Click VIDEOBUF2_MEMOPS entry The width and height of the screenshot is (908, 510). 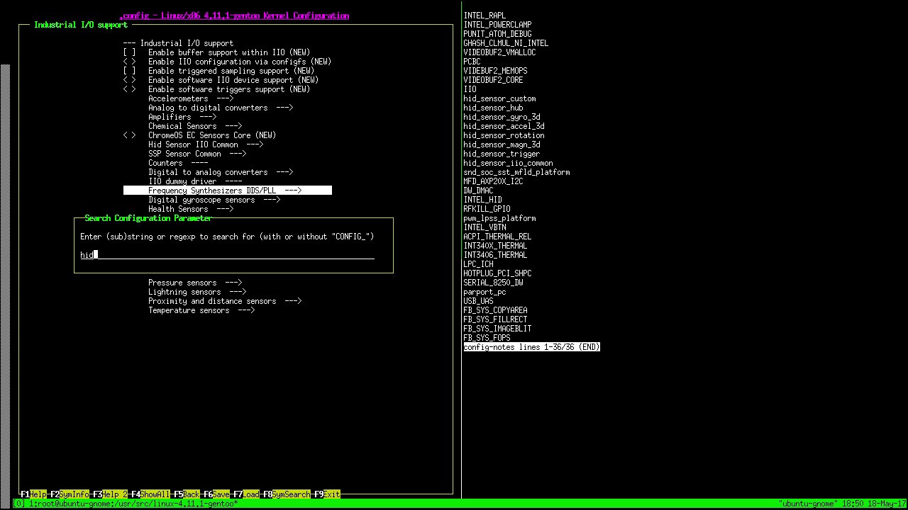(x=495, y=71)
